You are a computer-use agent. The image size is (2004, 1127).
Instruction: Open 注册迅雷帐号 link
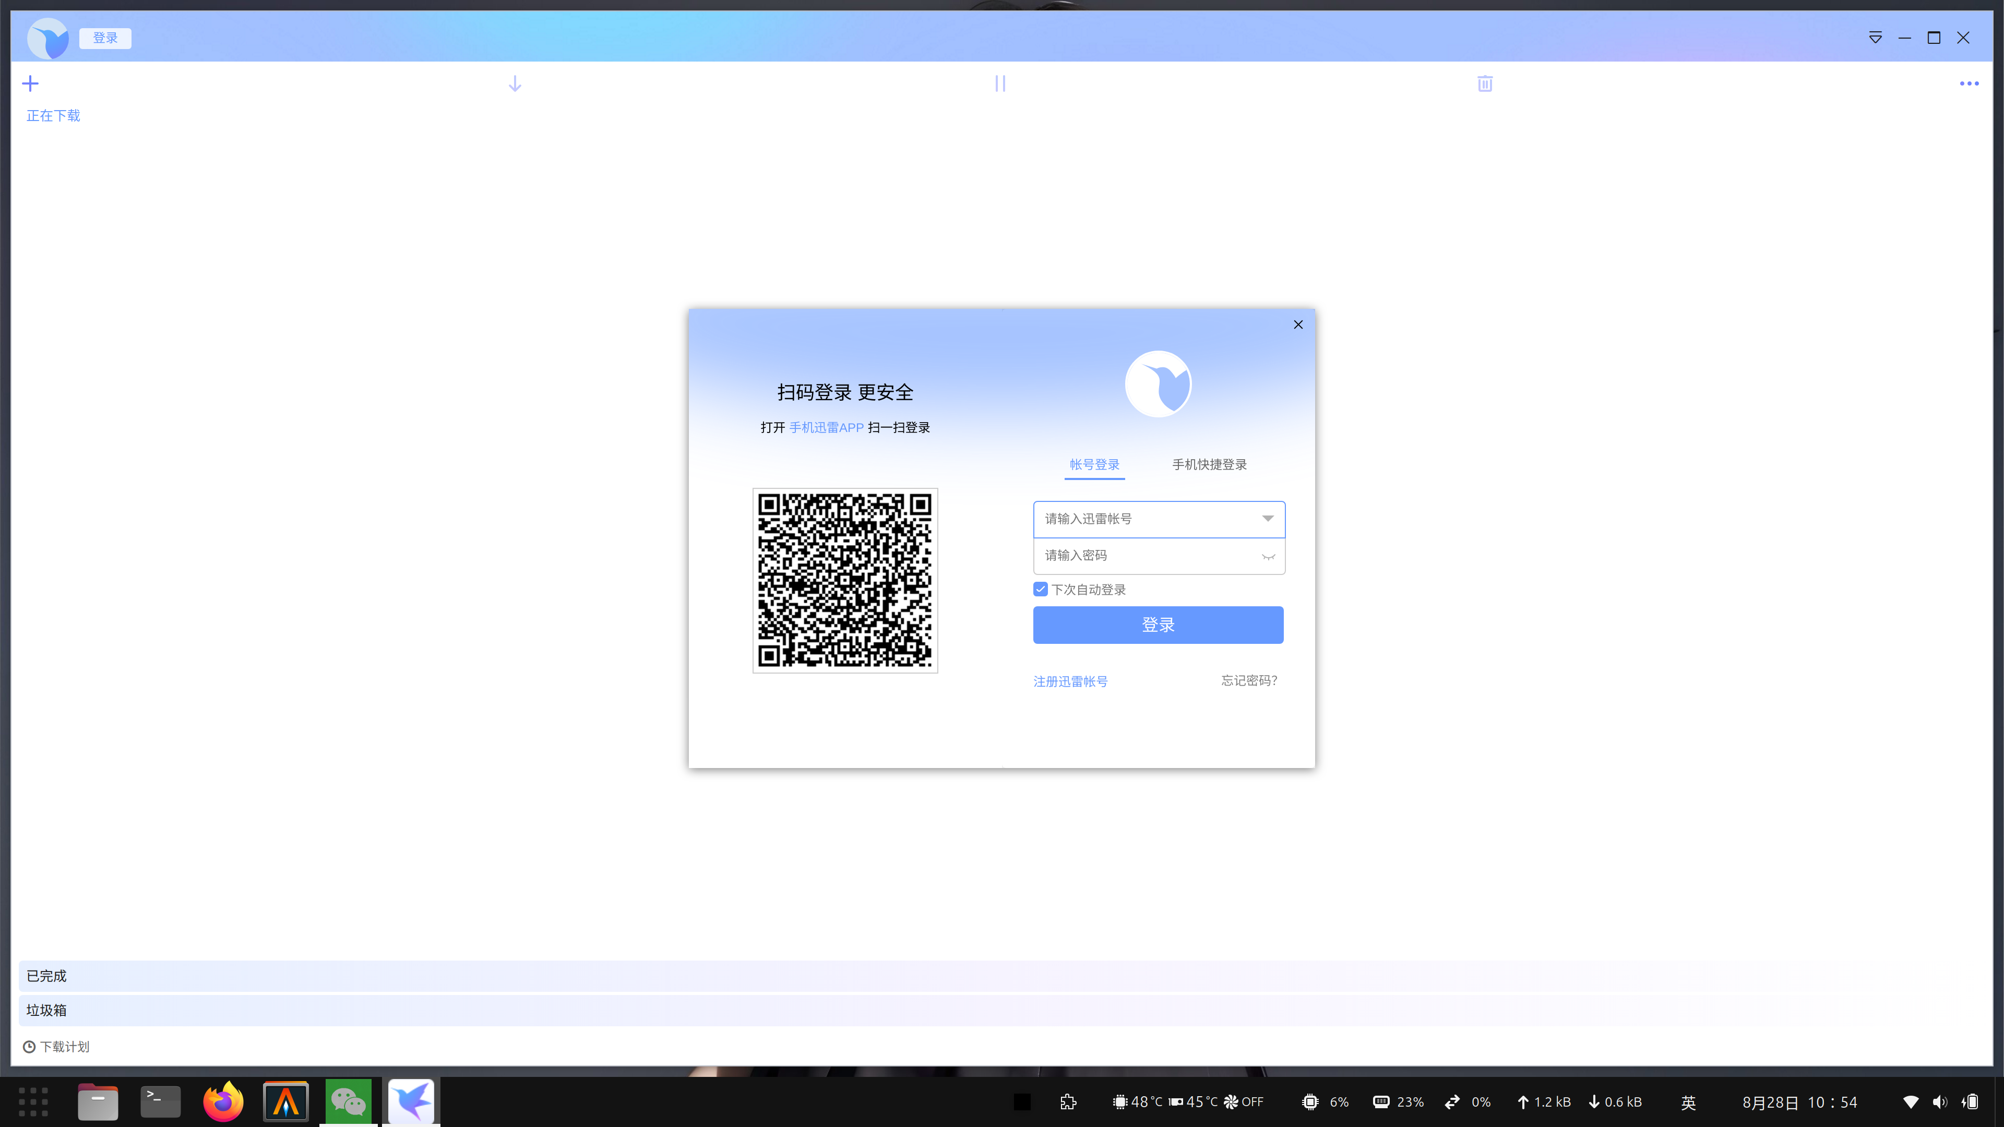[1070, 681]
